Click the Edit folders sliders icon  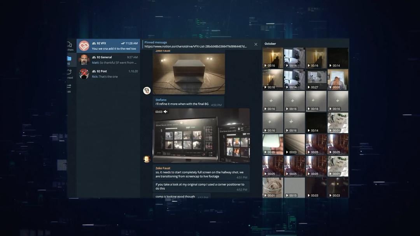coord(69,87)
